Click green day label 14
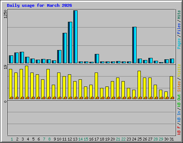The height and width of the screenshot is (143, 183). pyautogui.click(x=80, y=139)
